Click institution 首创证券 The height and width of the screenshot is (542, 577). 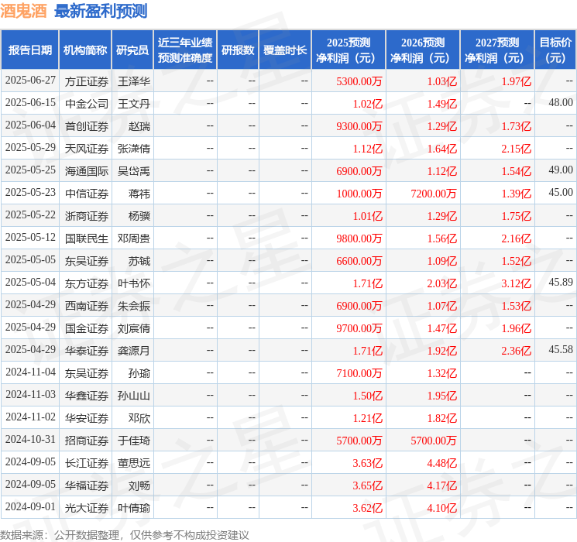coord(87,126)
